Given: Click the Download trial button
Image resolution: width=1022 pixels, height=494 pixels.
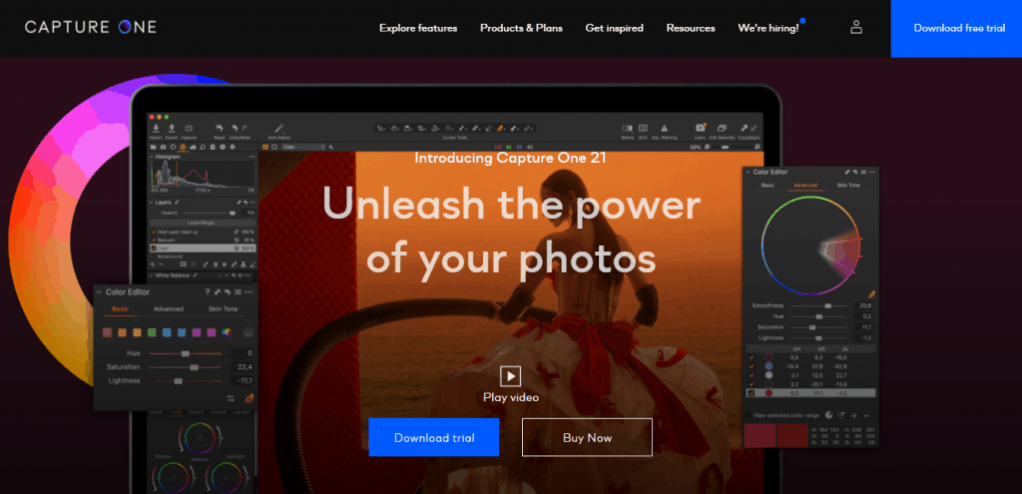Looking at the screenshot, I should tap(433, 437).
